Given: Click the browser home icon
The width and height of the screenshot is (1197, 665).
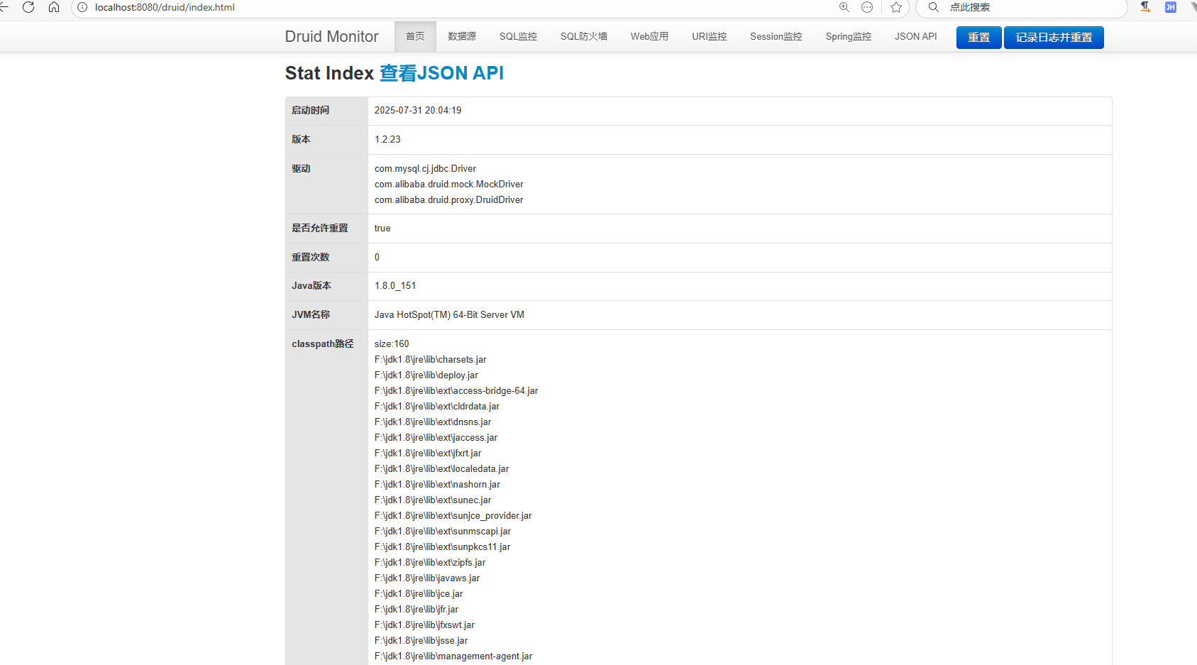Looking at the screenshot, I should click(54, 7).
